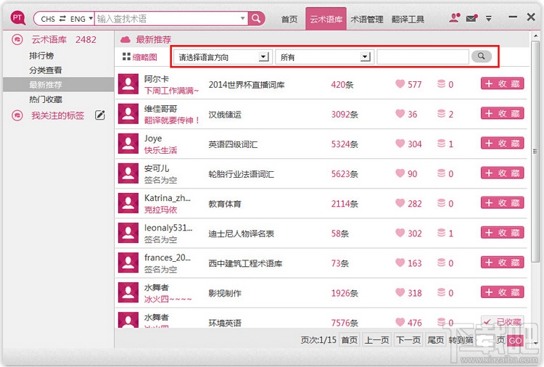
Task: Like the 2014世界杯直播词库 heart icon
Action: (x=400, y=84)
